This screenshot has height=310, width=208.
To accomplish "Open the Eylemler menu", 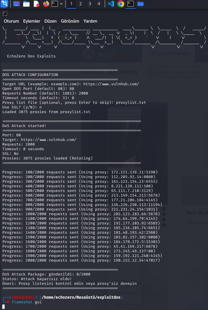I will click(x=32, y=21).
